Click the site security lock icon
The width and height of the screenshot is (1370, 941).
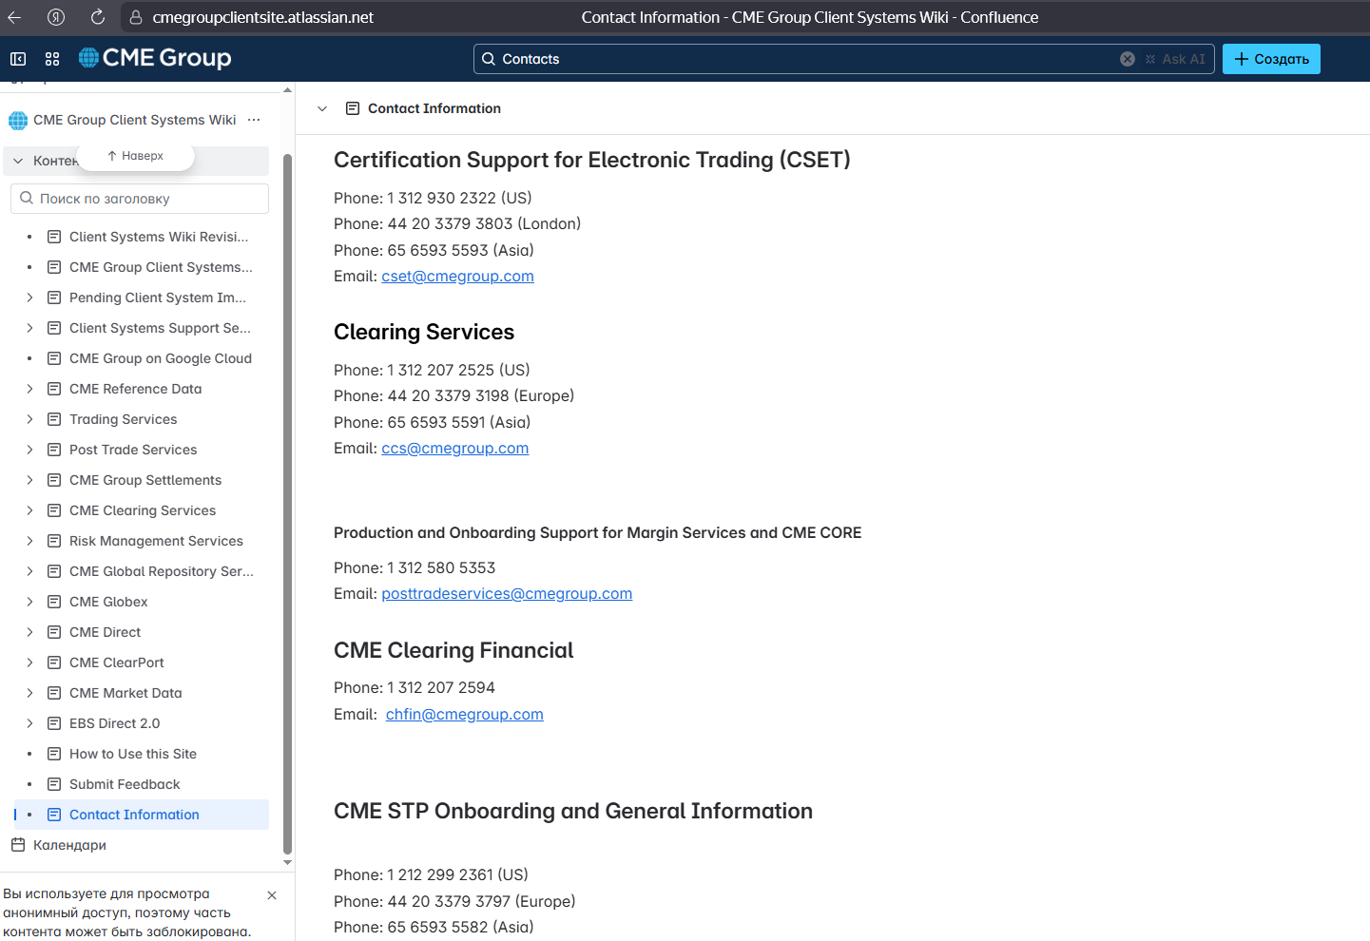[x=136, y=17]
